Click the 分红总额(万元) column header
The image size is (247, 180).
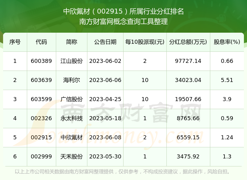[x=188, y=42]
